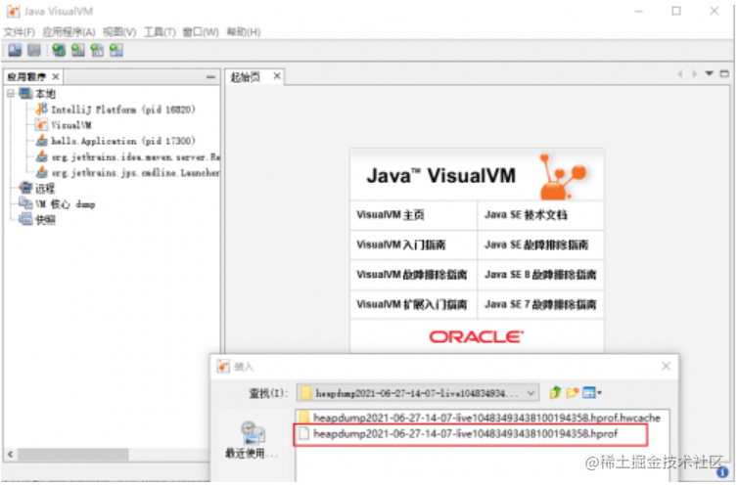Select the VisualVM entry in the tree
The height and width of the screenshot is (486, 739).
click(x=71, y=125)
